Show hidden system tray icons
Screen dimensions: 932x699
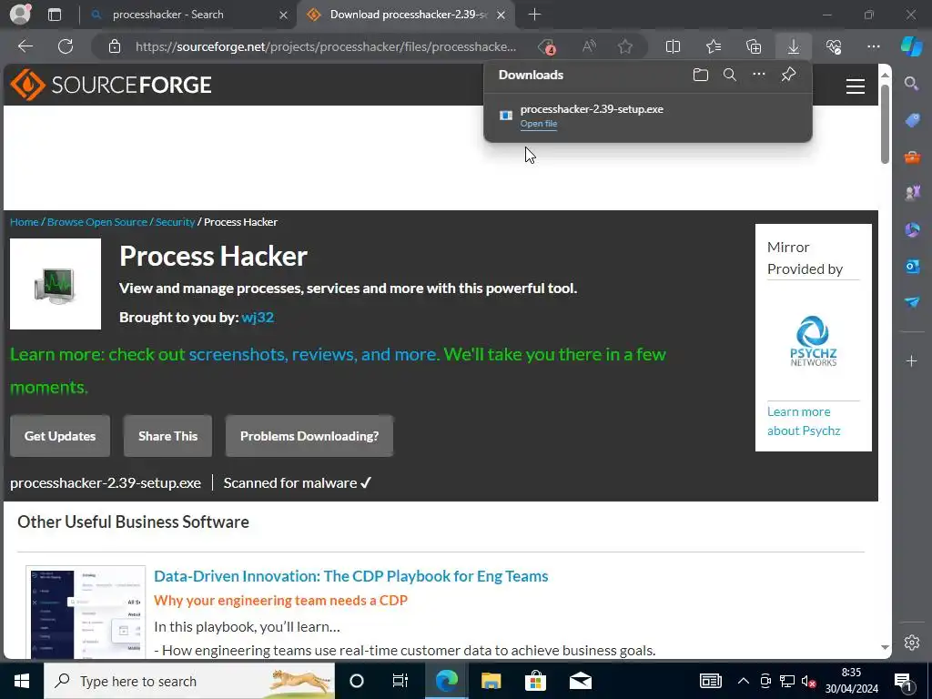(743, 681)
